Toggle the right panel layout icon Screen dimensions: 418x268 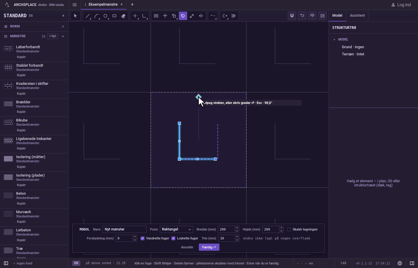click(x=412, y=263)
